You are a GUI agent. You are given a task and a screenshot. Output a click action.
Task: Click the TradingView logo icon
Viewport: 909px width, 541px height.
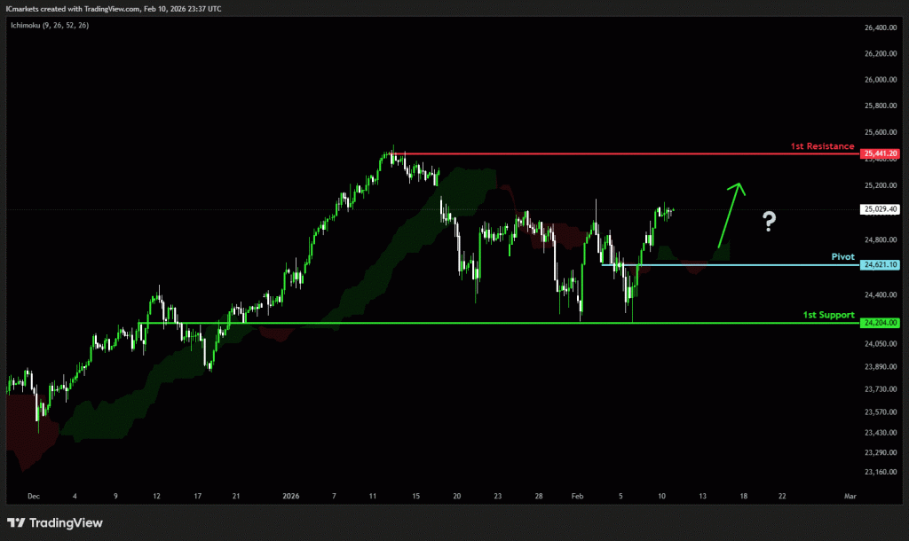pyautogui.click(x=17, y=522)
